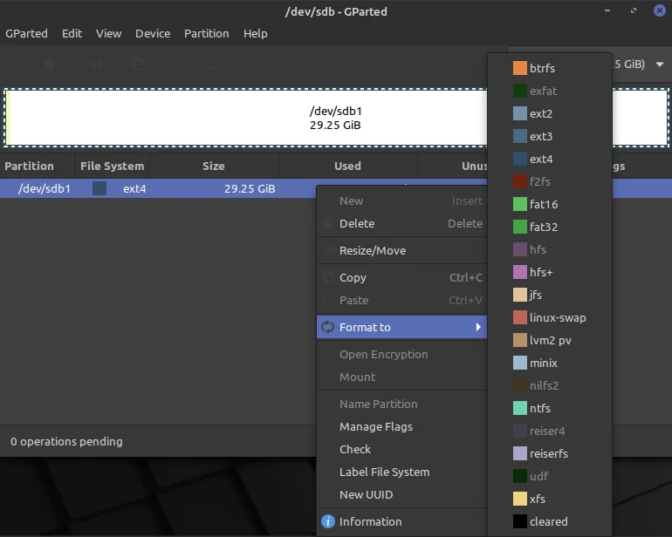Format to minix
Screen dimensions: 672x537
[550, 363]
